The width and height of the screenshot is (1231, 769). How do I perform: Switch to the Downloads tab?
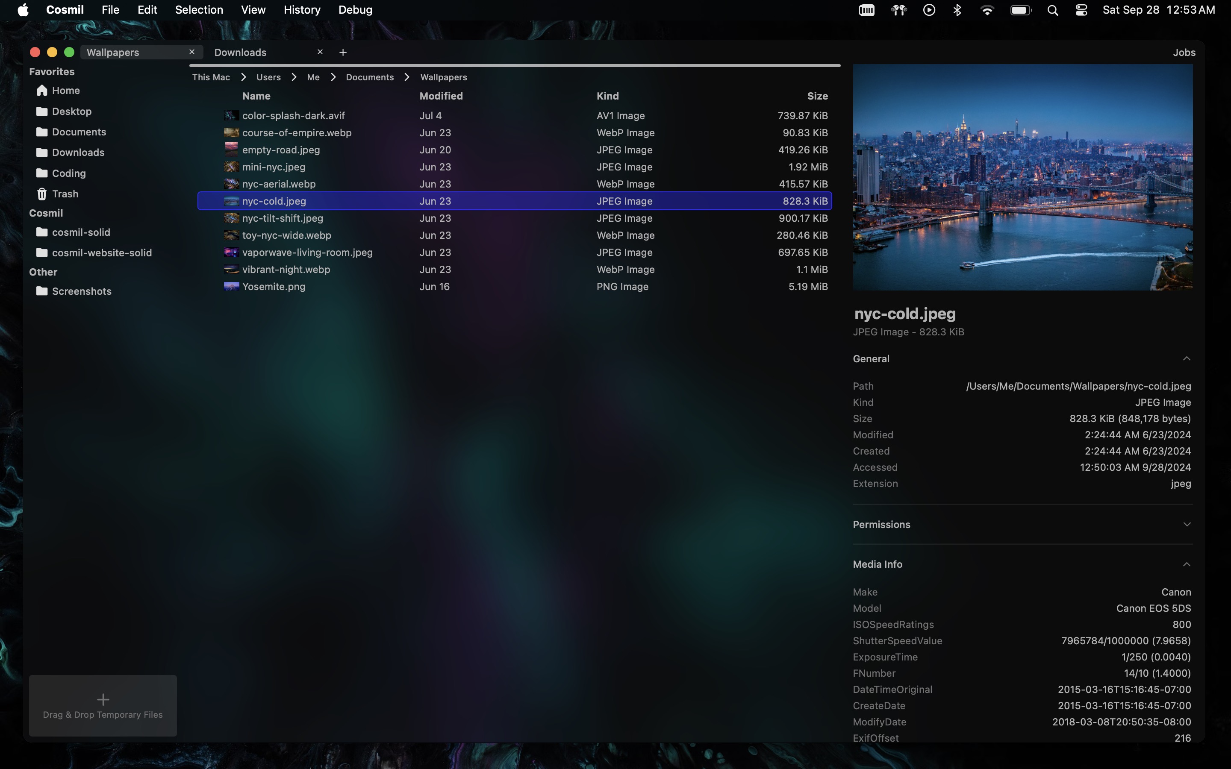[x=240, y=53]
